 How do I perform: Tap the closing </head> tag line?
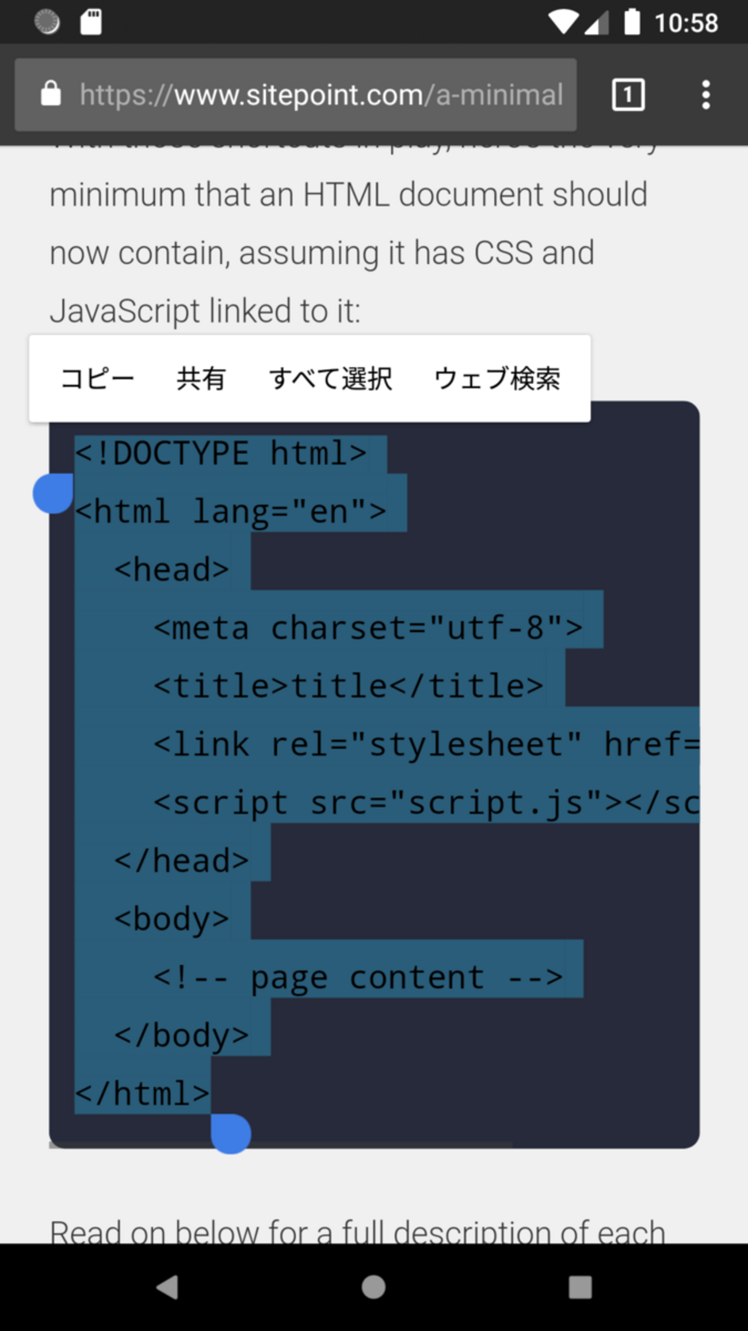point(182,861)
